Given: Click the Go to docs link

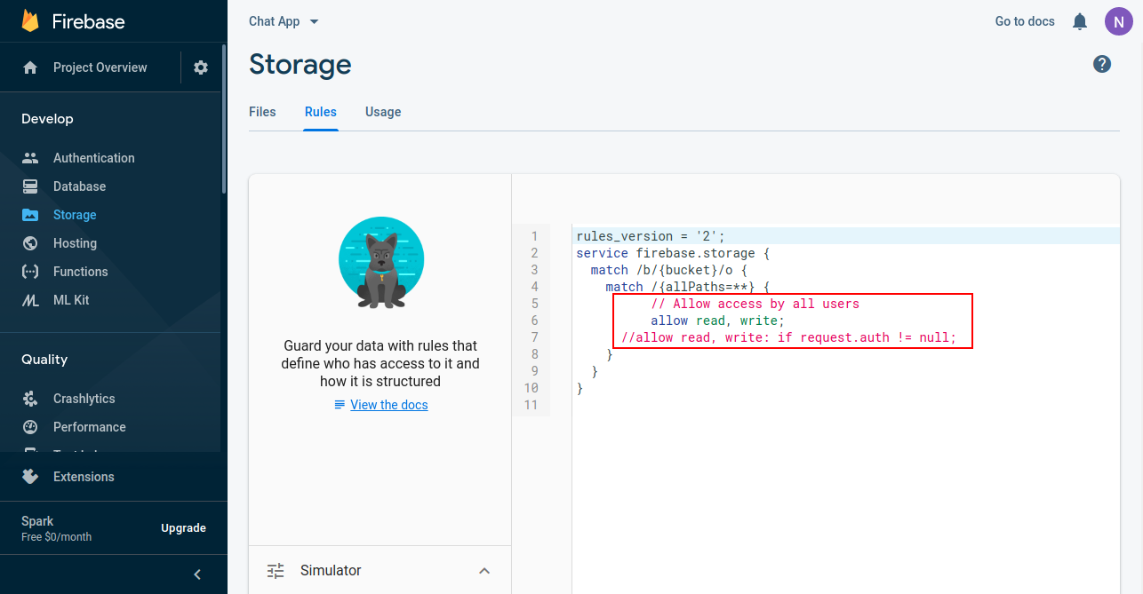Looking at the screenshot, I should (1025, 21).
